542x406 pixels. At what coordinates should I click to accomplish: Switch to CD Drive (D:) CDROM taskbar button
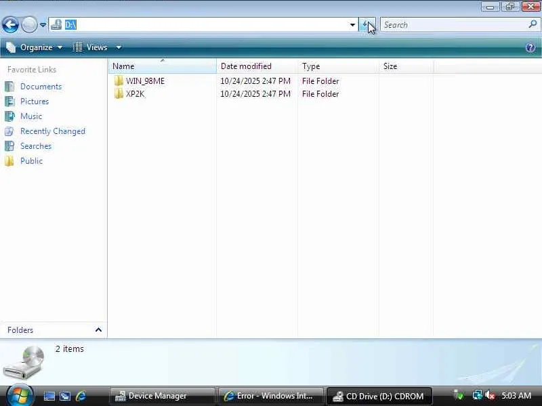(x=379, y=396)
